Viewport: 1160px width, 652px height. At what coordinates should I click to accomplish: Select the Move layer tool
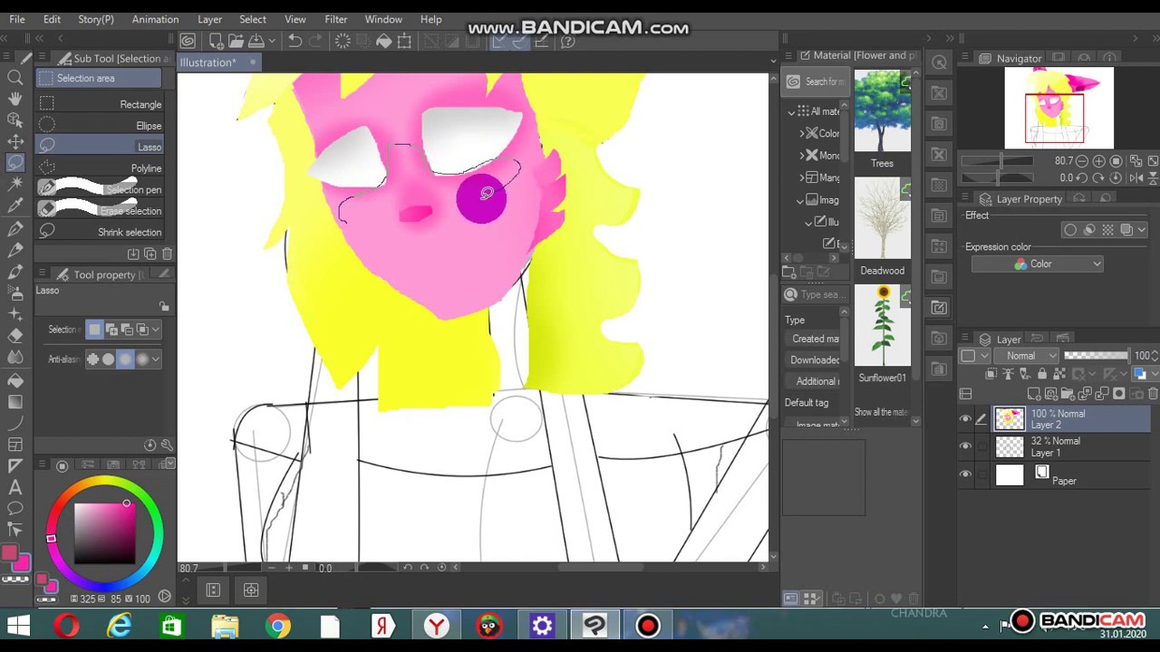[15, 141]
